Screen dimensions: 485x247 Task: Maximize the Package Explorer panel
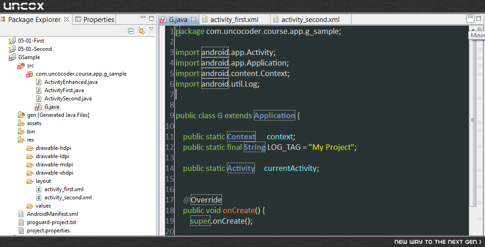click(x=151, y=18)
